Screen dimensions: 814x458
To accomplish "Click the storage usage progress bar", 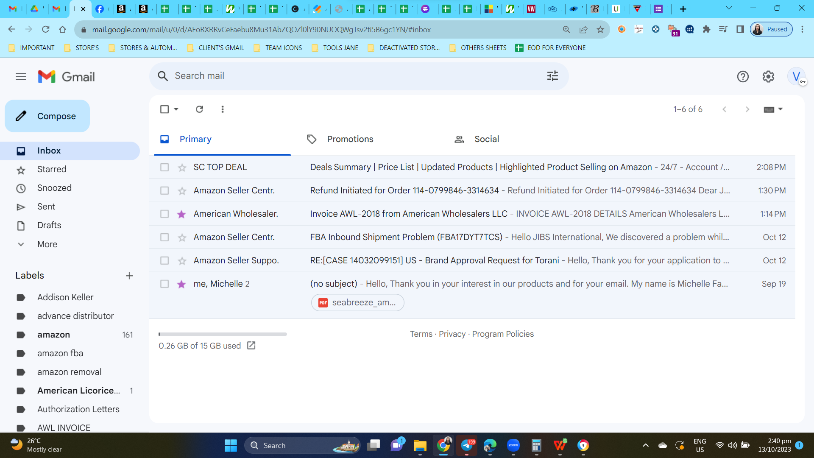I will point(223,334).
